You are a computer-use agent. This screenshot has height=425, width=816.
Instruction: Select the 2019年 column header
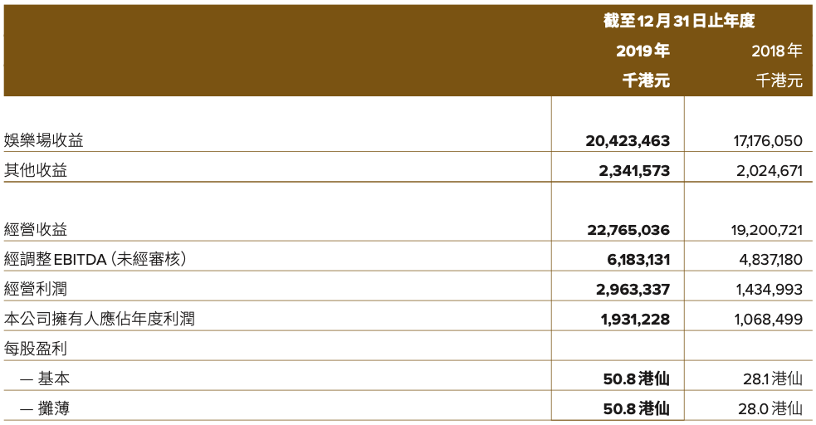point(642,51)
